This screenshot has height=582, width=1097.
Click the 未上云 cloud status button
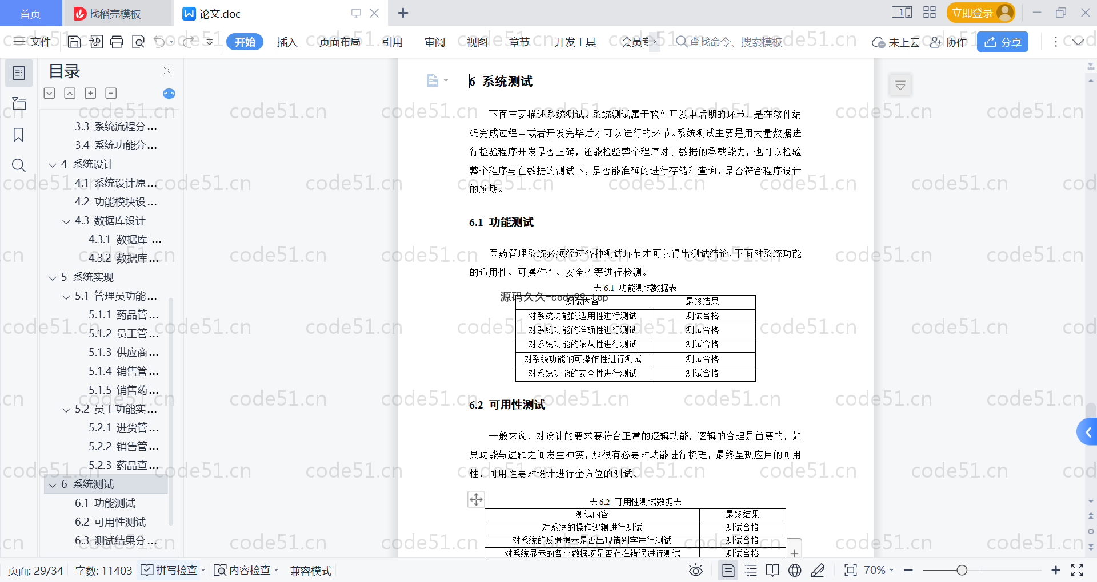[x=895, y=42]
